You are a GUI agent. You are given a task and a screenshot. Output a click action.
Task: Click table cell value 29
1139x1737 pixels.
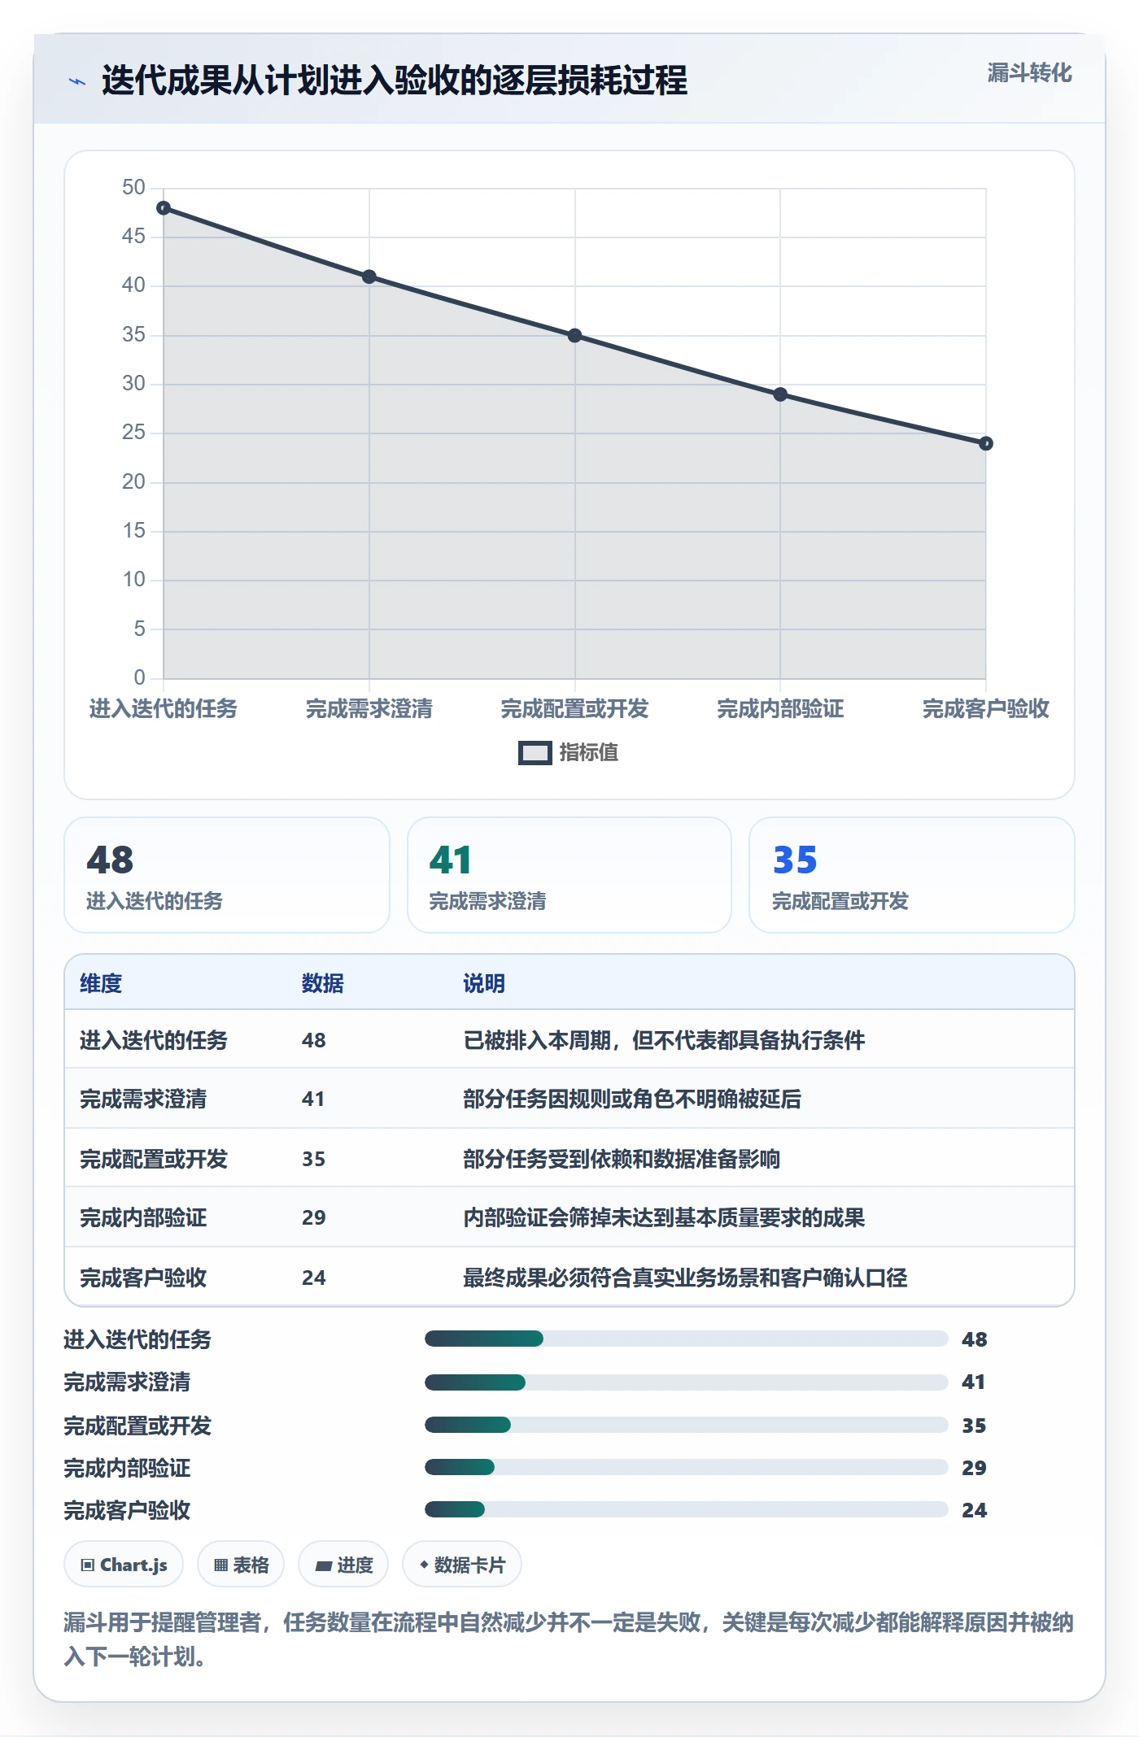313,1217
